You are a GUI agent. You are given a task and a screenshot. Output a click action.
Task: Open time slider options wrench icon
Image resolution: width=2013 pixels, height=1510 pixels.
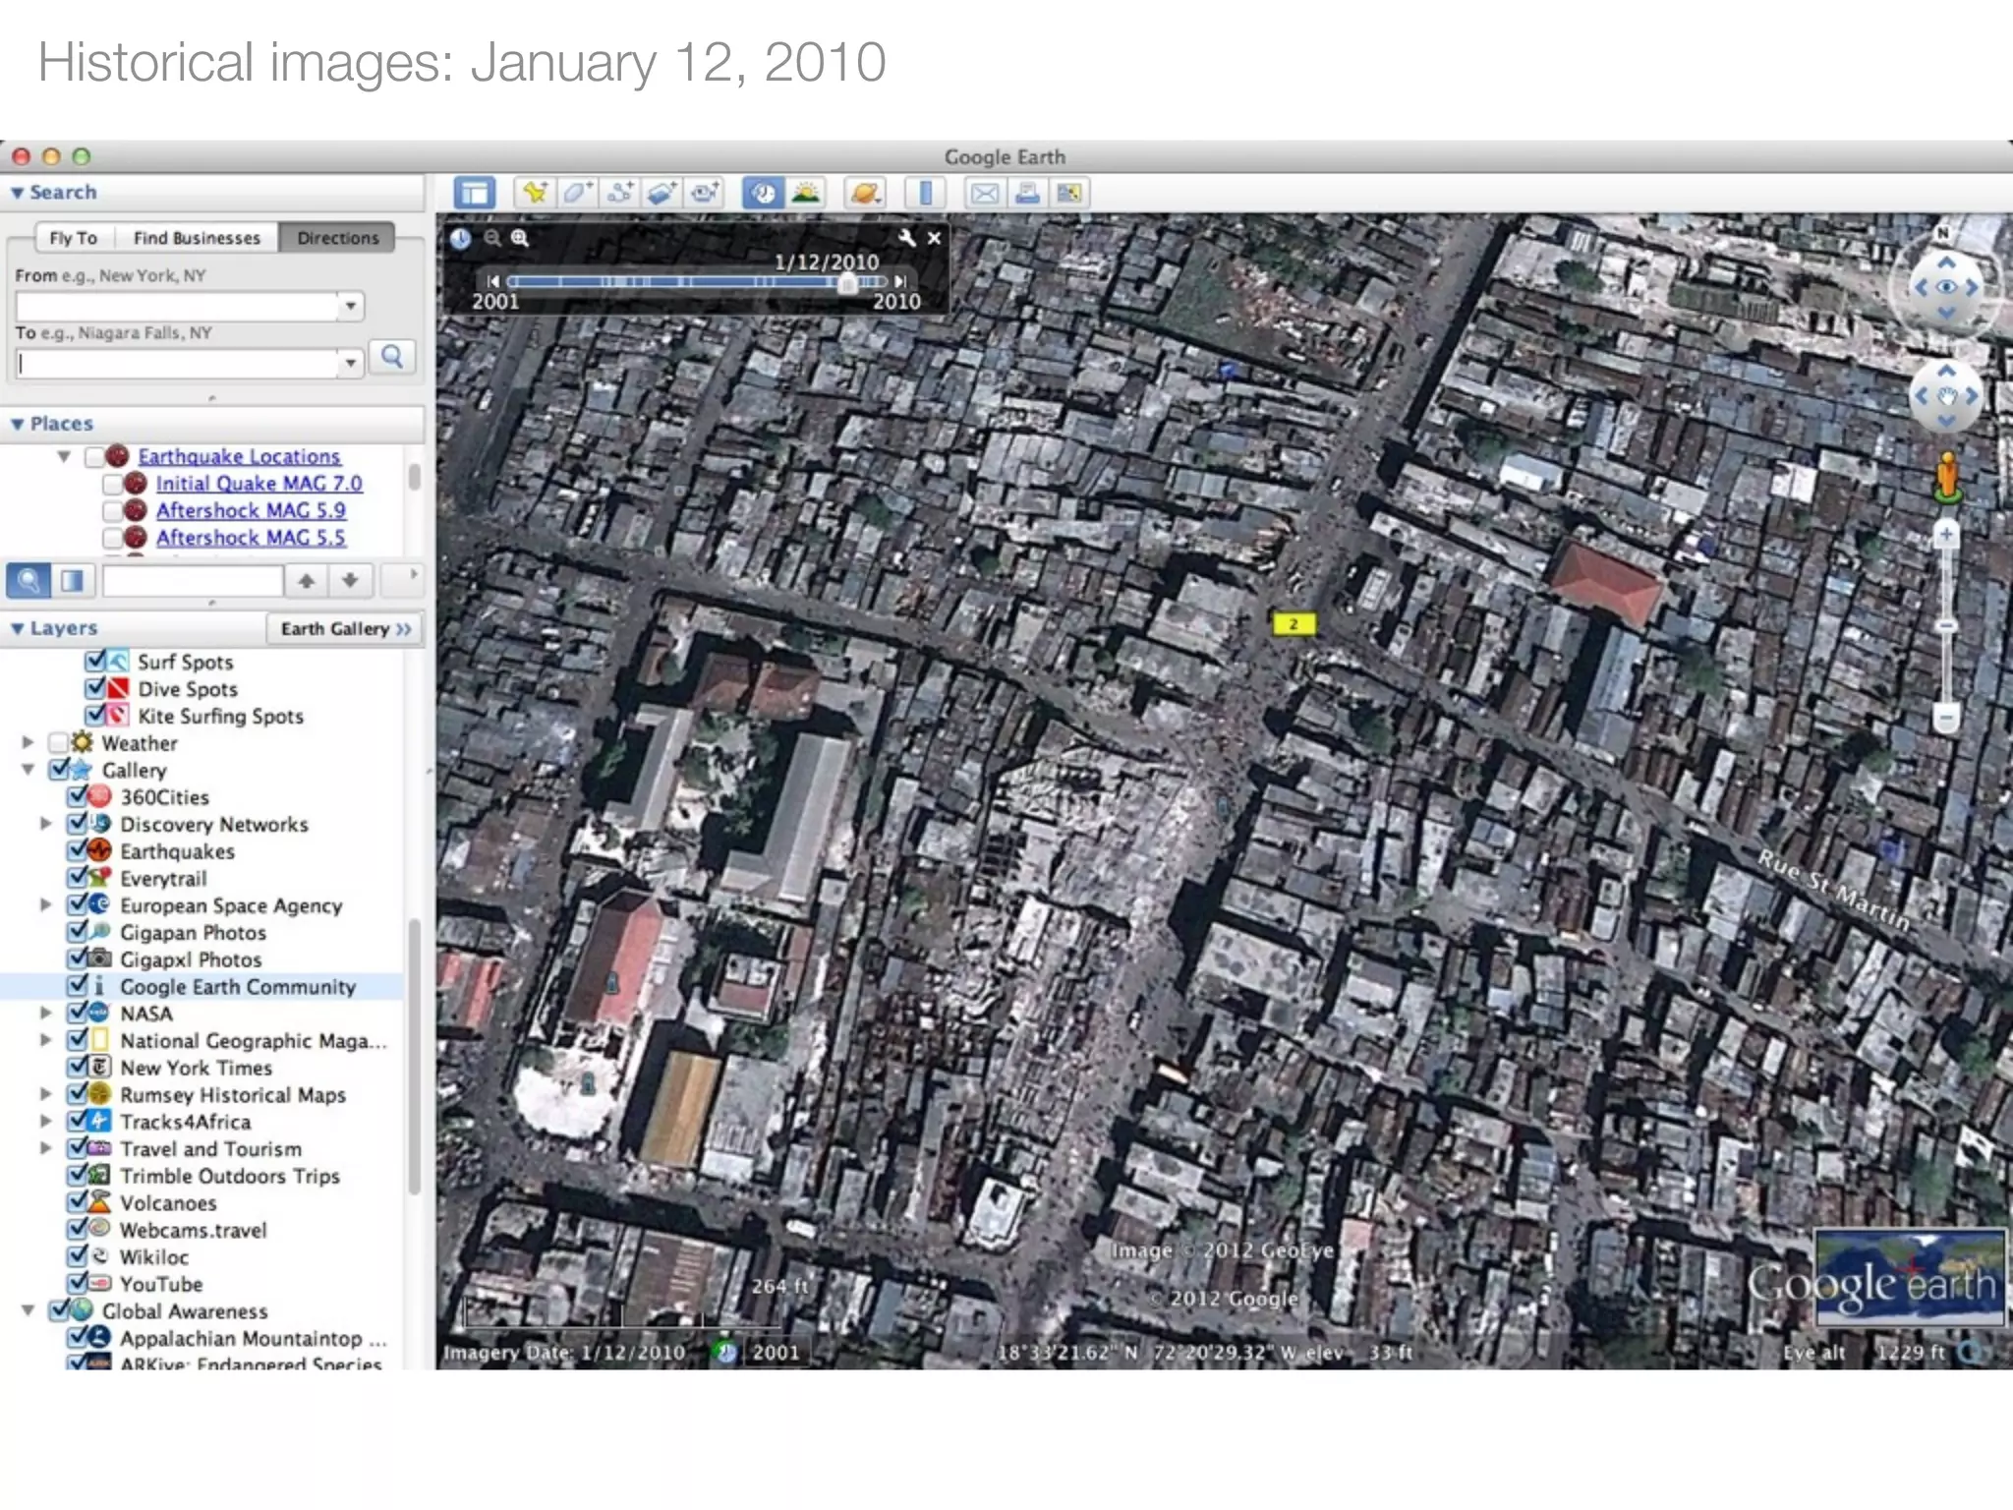(906, 238)
